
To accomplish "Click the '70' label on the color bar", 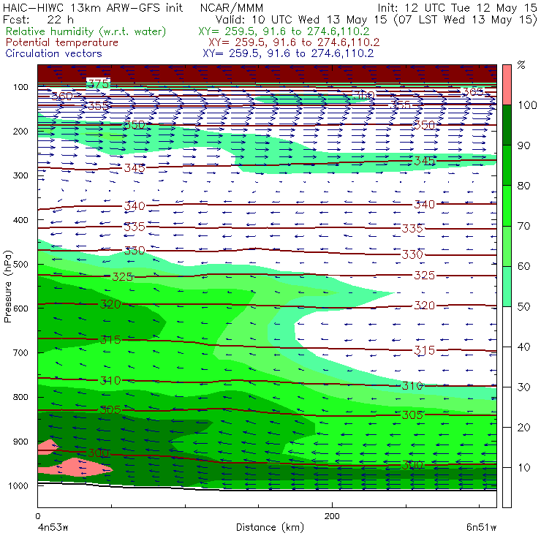I will [x=523, y=227].
